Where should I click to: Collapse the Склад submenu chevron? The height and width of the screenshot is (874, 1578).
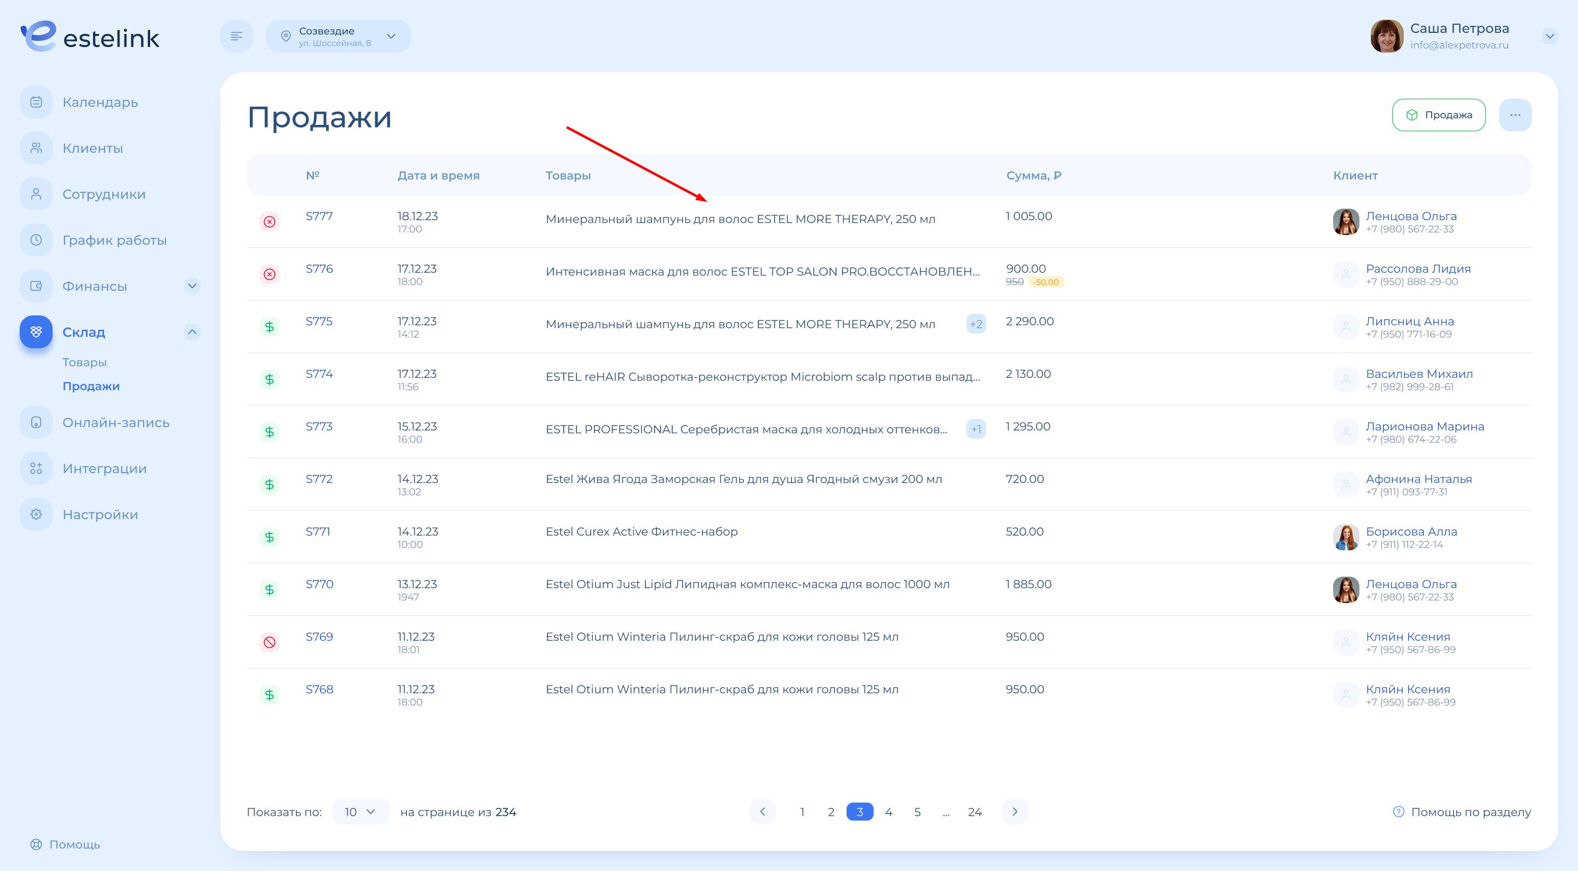pos(192,332)
